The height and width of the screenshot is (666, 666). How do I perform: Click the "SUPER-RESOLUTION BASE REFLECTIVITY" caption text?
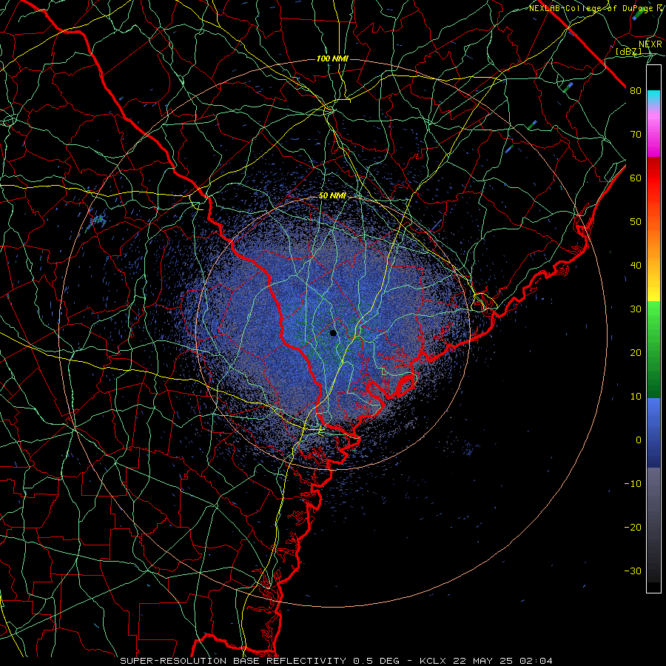[233, 661]
